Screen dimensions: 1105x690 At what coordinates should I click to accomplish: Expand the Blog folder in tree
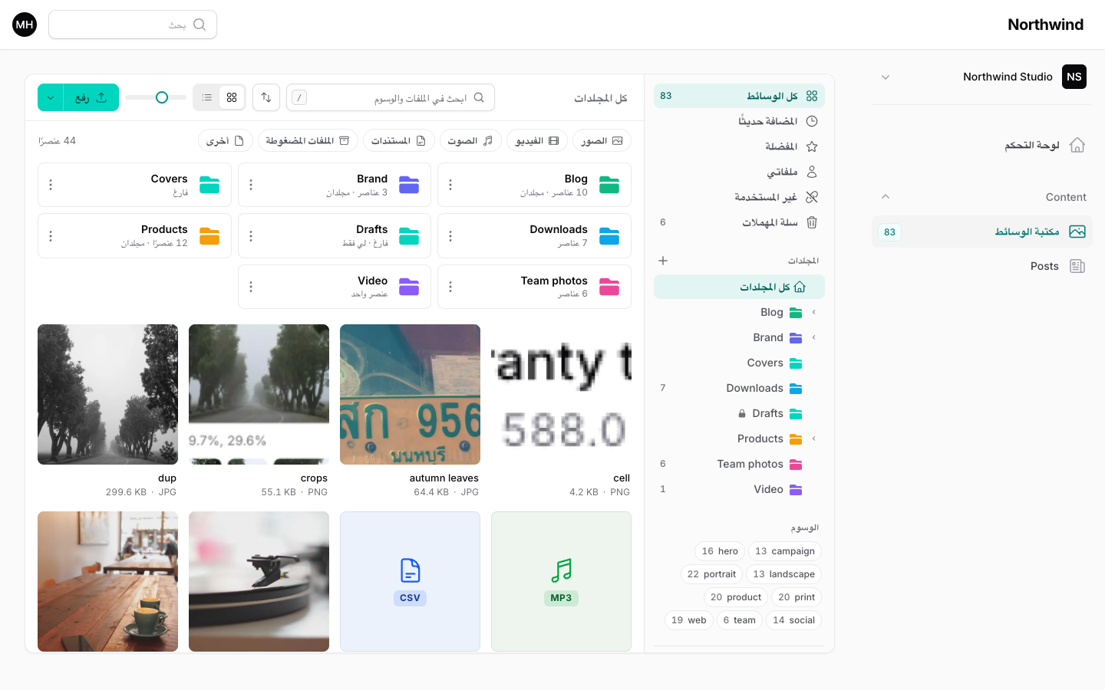pyautogui.click(x=814, y=312)
